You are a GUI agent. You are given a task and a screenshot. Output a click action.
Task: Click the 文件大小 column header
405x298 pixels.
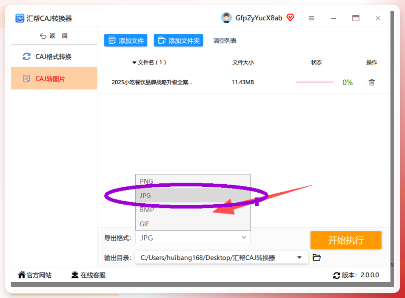[x=243, y=62]
